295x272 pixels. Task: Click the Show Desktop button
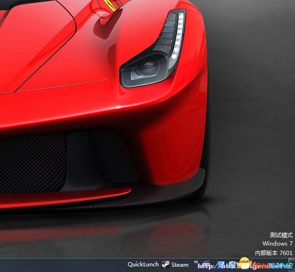point(292,265)
